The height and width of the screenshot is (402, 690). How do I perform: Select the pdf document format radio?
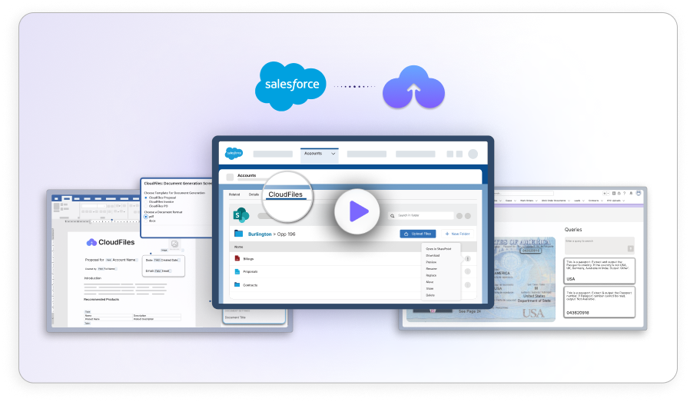[146, 217]
